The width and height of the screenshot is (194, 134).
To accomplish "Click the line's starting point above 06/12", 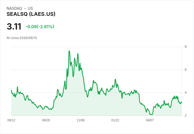I will tap(11, 90).
